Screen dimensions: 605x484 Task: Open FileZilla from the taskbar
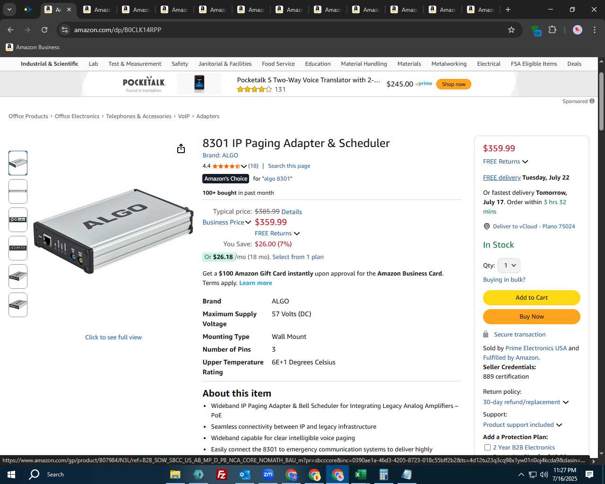coord(221,475)
